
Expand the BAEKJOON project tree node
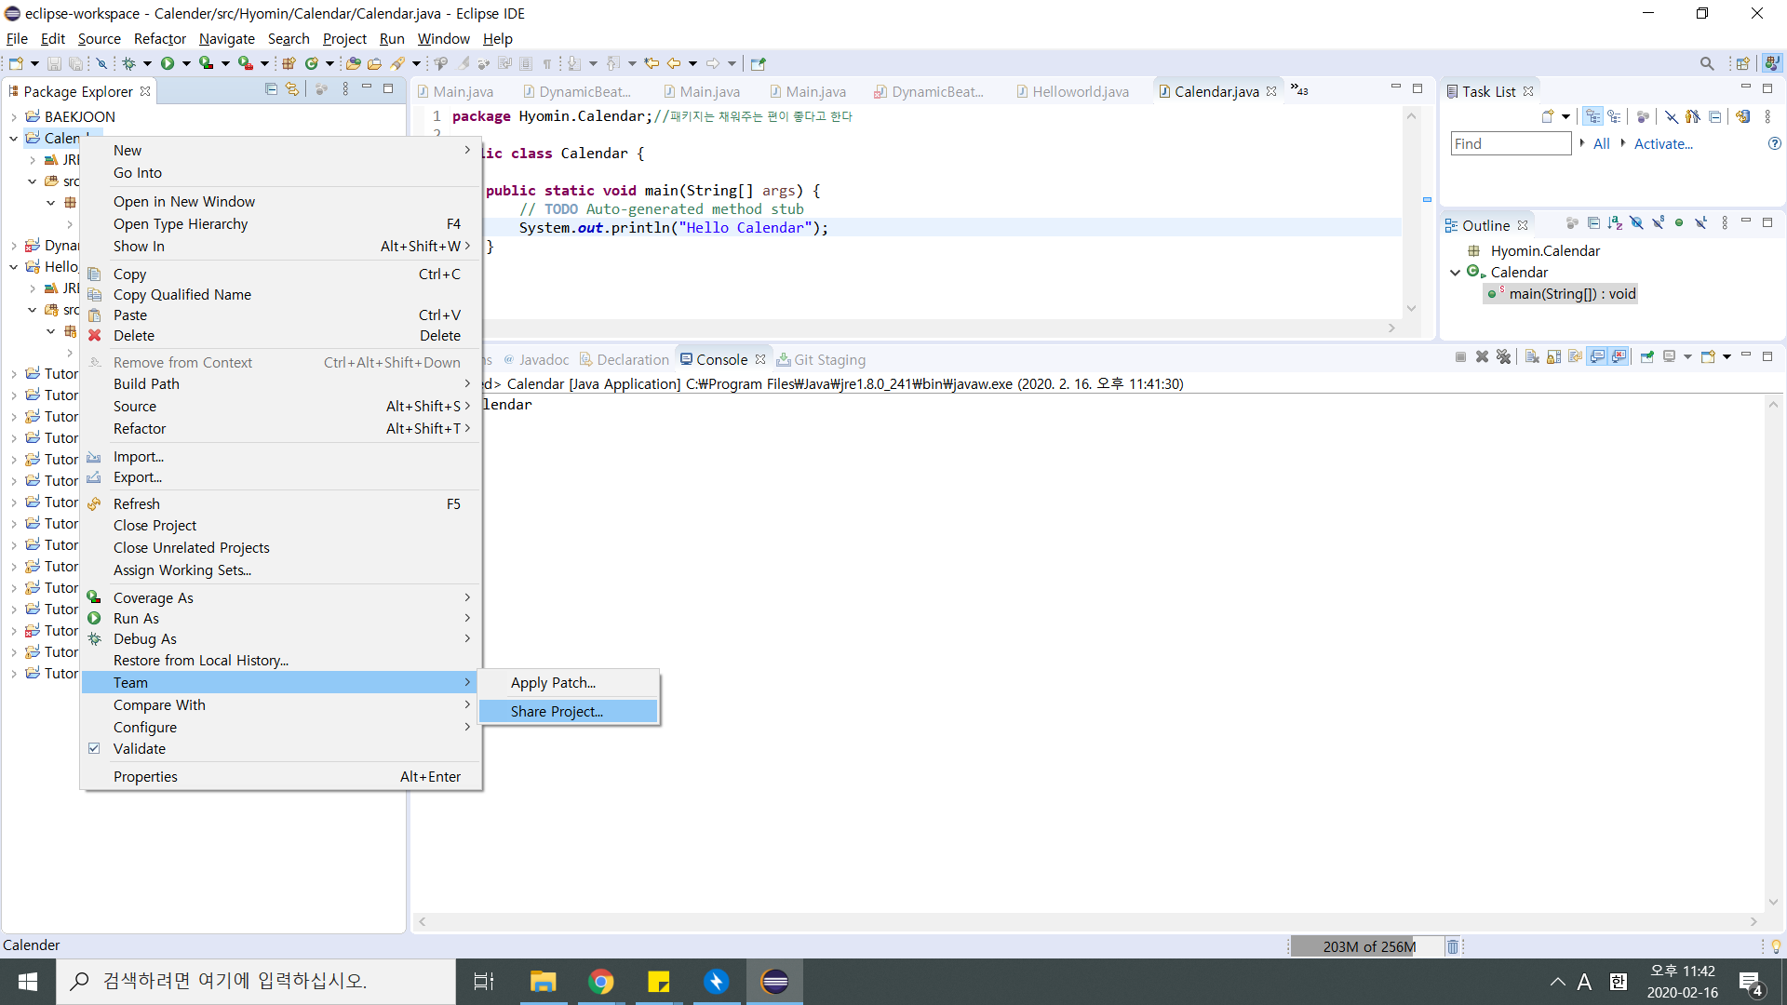tap(14, 117)
